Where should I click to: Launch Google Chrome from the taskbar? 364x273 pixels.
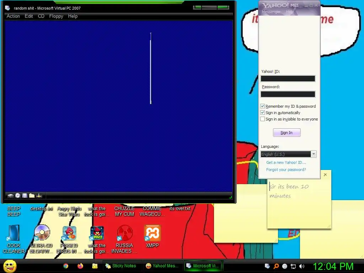click(66, 266)
